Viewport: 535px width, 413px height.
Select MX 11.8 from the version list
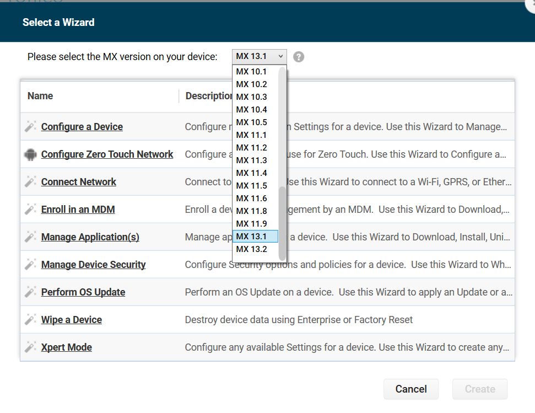click(252, 211)
